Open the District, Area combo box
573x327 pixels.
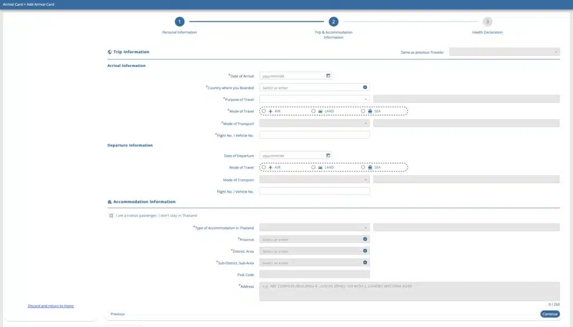tap(314, 251)
